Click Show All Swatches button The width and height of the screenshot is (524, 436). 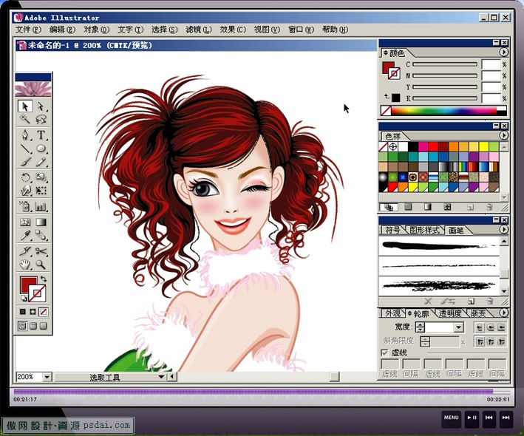389,207
